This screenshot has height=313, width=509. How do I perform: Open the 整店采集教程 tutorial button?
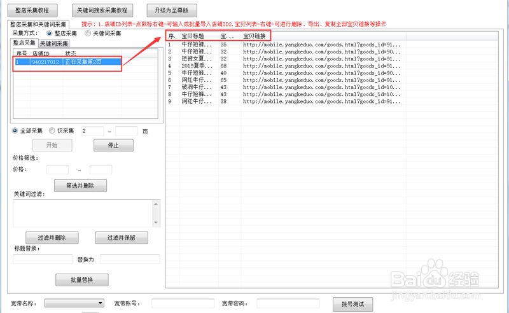[32, 10]
